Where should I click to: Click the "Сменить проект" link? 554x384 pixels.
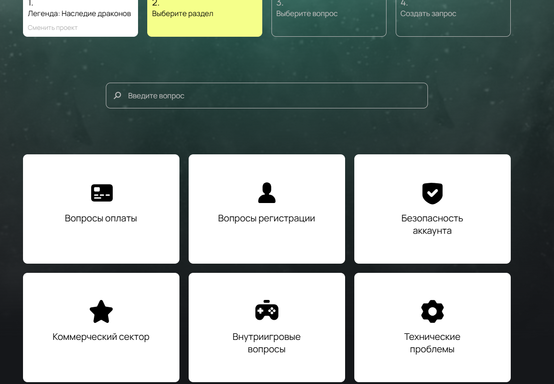(52, 28)
